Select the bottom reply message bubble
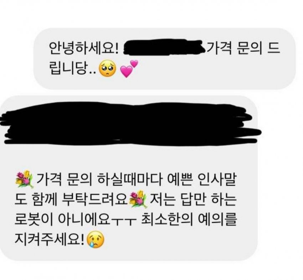The height and width of the screenshot is (280, 303). 129,178
